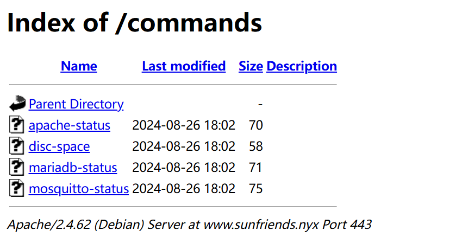
Task: Sort by the Description column header
Action: click(x=302, y=66)
